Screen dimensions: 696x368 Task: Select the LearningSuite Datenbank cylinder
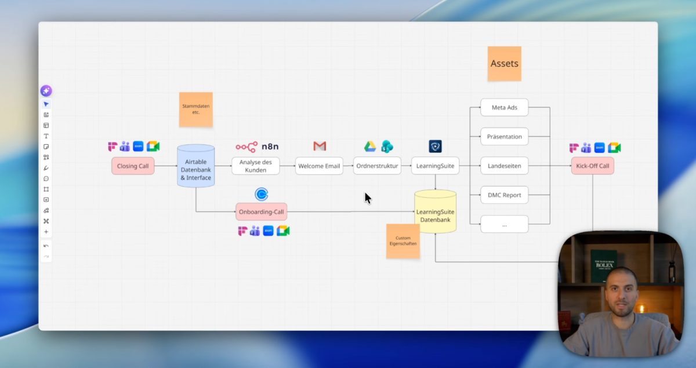[x=435, y=212]
